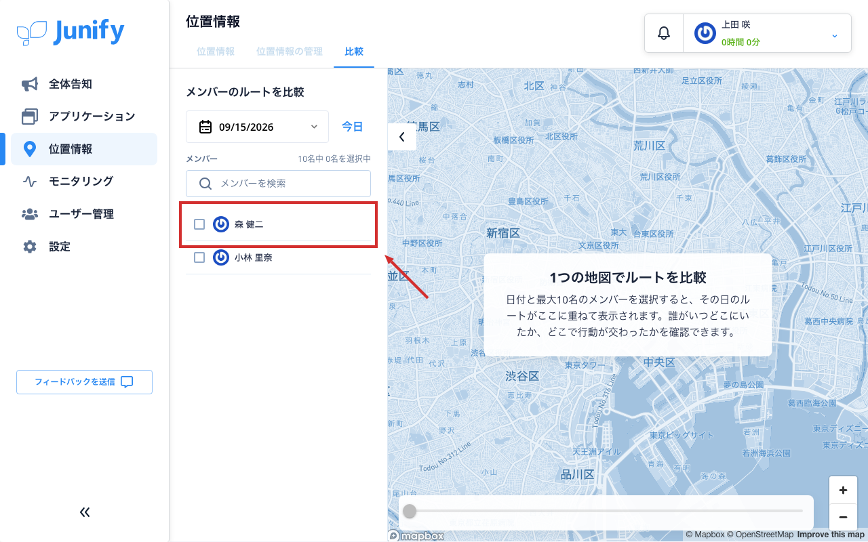Click the 小林 里奈 member name

(x=254, y=257)
